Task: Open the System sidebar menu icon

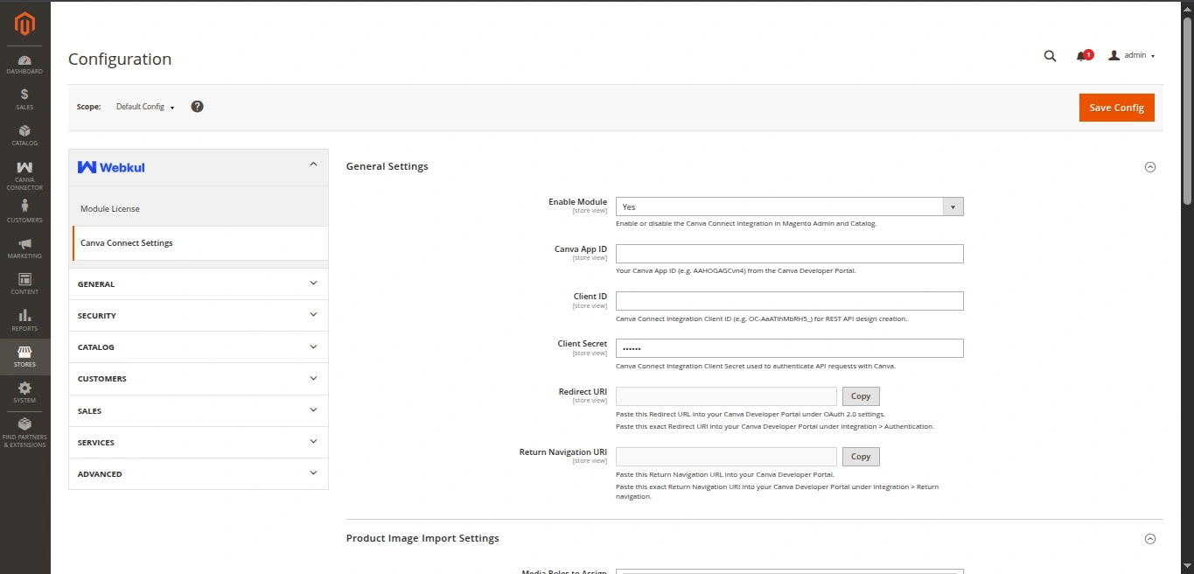Action: (x=24, y=392)
